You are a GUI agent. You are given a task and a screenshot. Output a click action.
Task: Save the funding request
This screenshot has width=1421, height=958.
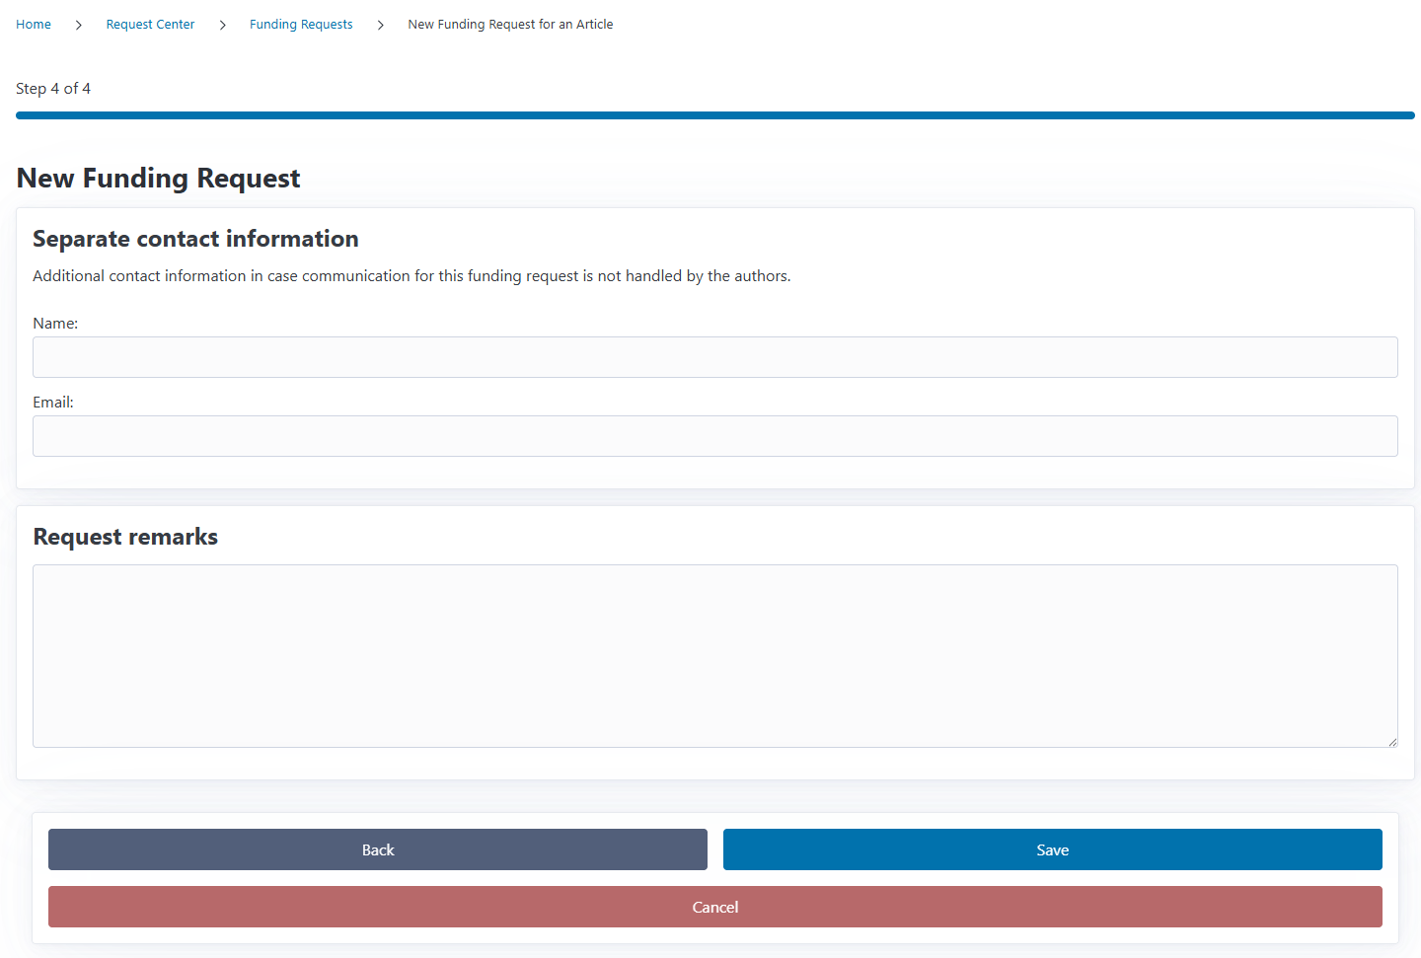click(x=1052, y=849)
